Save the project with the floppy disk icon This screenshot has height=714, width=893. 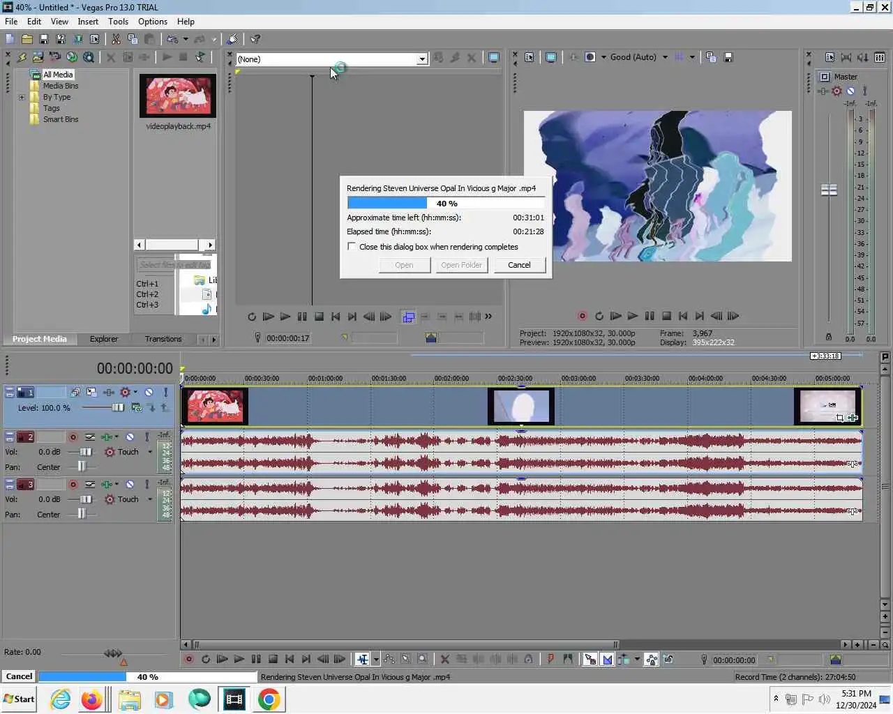43,39
